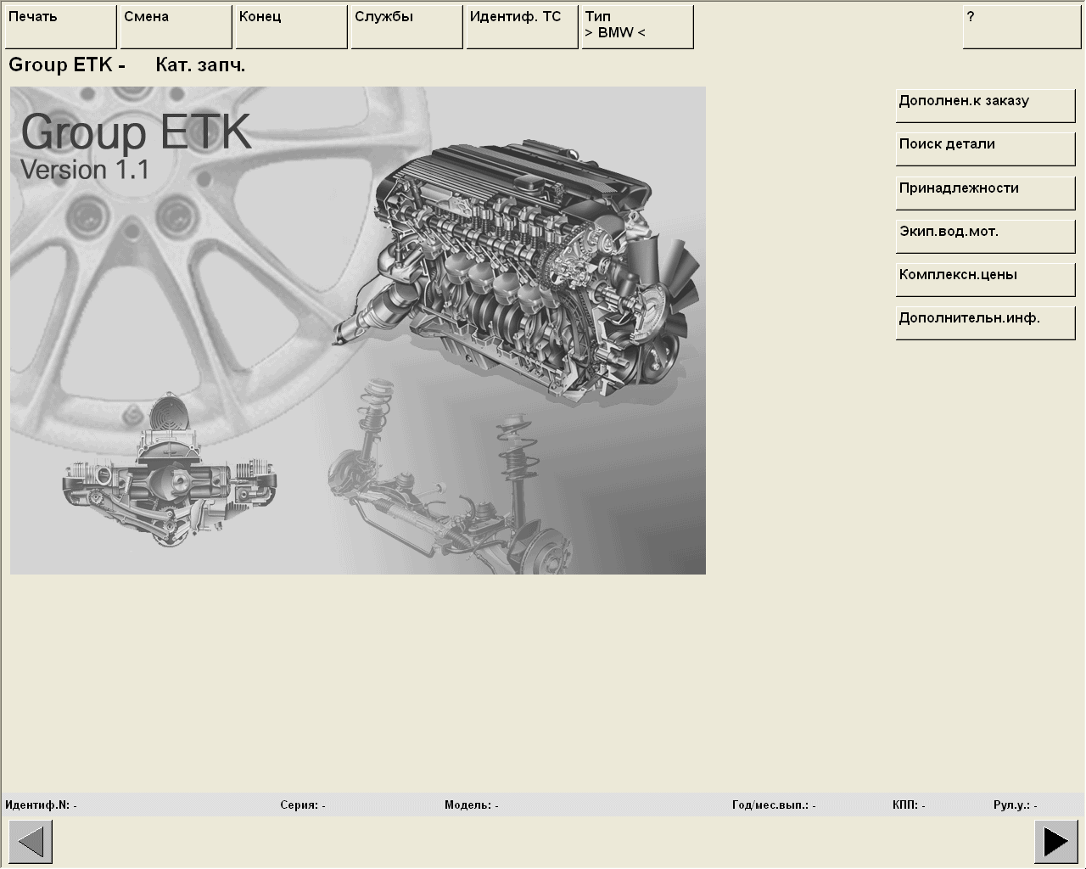Open help with the ? button
Screen dimensions: 1086x869
(x=1022, y=27)
